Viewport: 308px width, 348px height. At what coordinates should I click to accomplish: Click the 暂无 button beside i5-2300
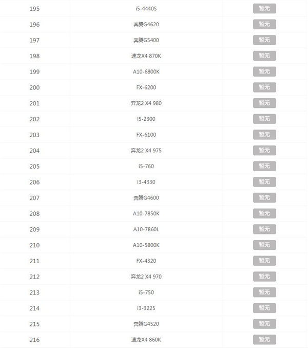coord(264,119)
